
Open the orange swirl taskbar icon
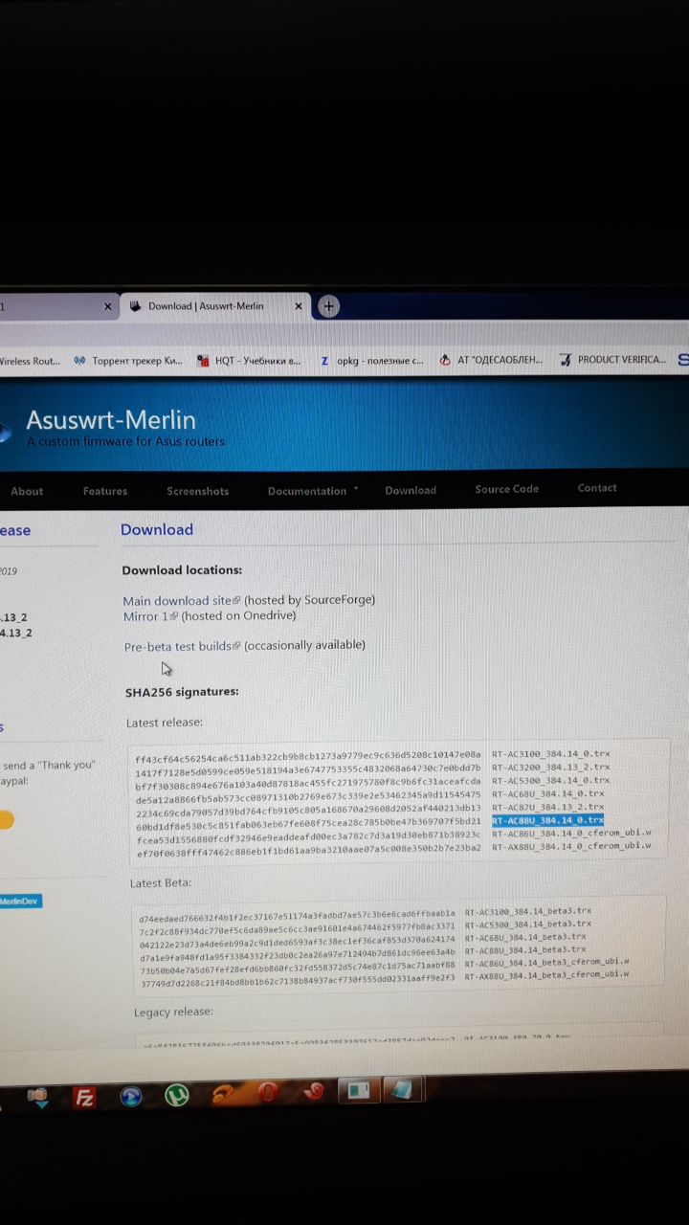(222, 1094)
